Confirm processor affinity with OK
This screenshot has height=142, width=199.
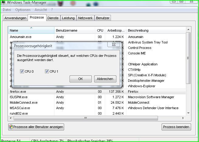coord(81,79)
